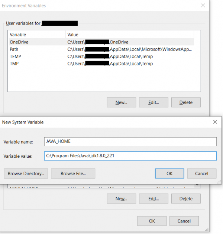Open Browse Directory... chooser
The height and width of the screenshot is (234, 223).
pyautogui.click(x=26, y=173)
